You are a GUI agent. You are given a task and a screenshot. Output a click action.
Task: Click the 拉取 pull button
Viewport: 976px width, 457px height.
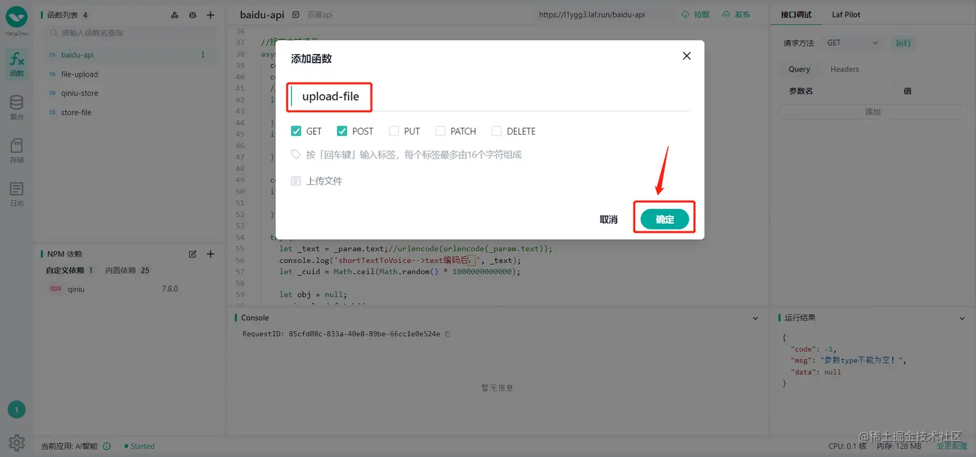point(696,14)
